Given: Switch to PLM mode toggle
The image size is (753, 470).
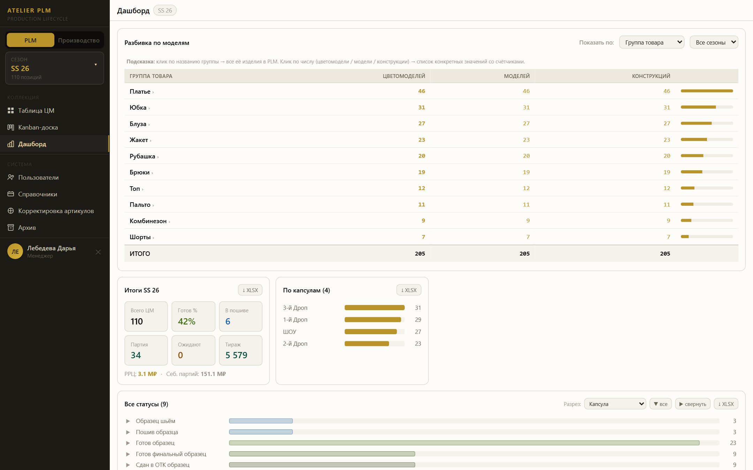Looking at the screenshot, I should 30,40.
